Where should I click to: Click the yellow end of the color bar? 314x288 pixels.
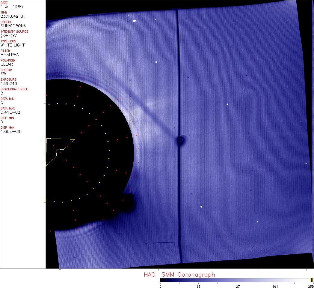pos(312,280)
